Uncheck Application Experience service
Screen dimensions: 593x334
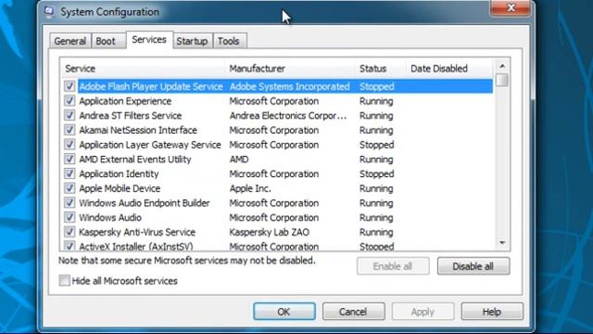tap(69, 101)
